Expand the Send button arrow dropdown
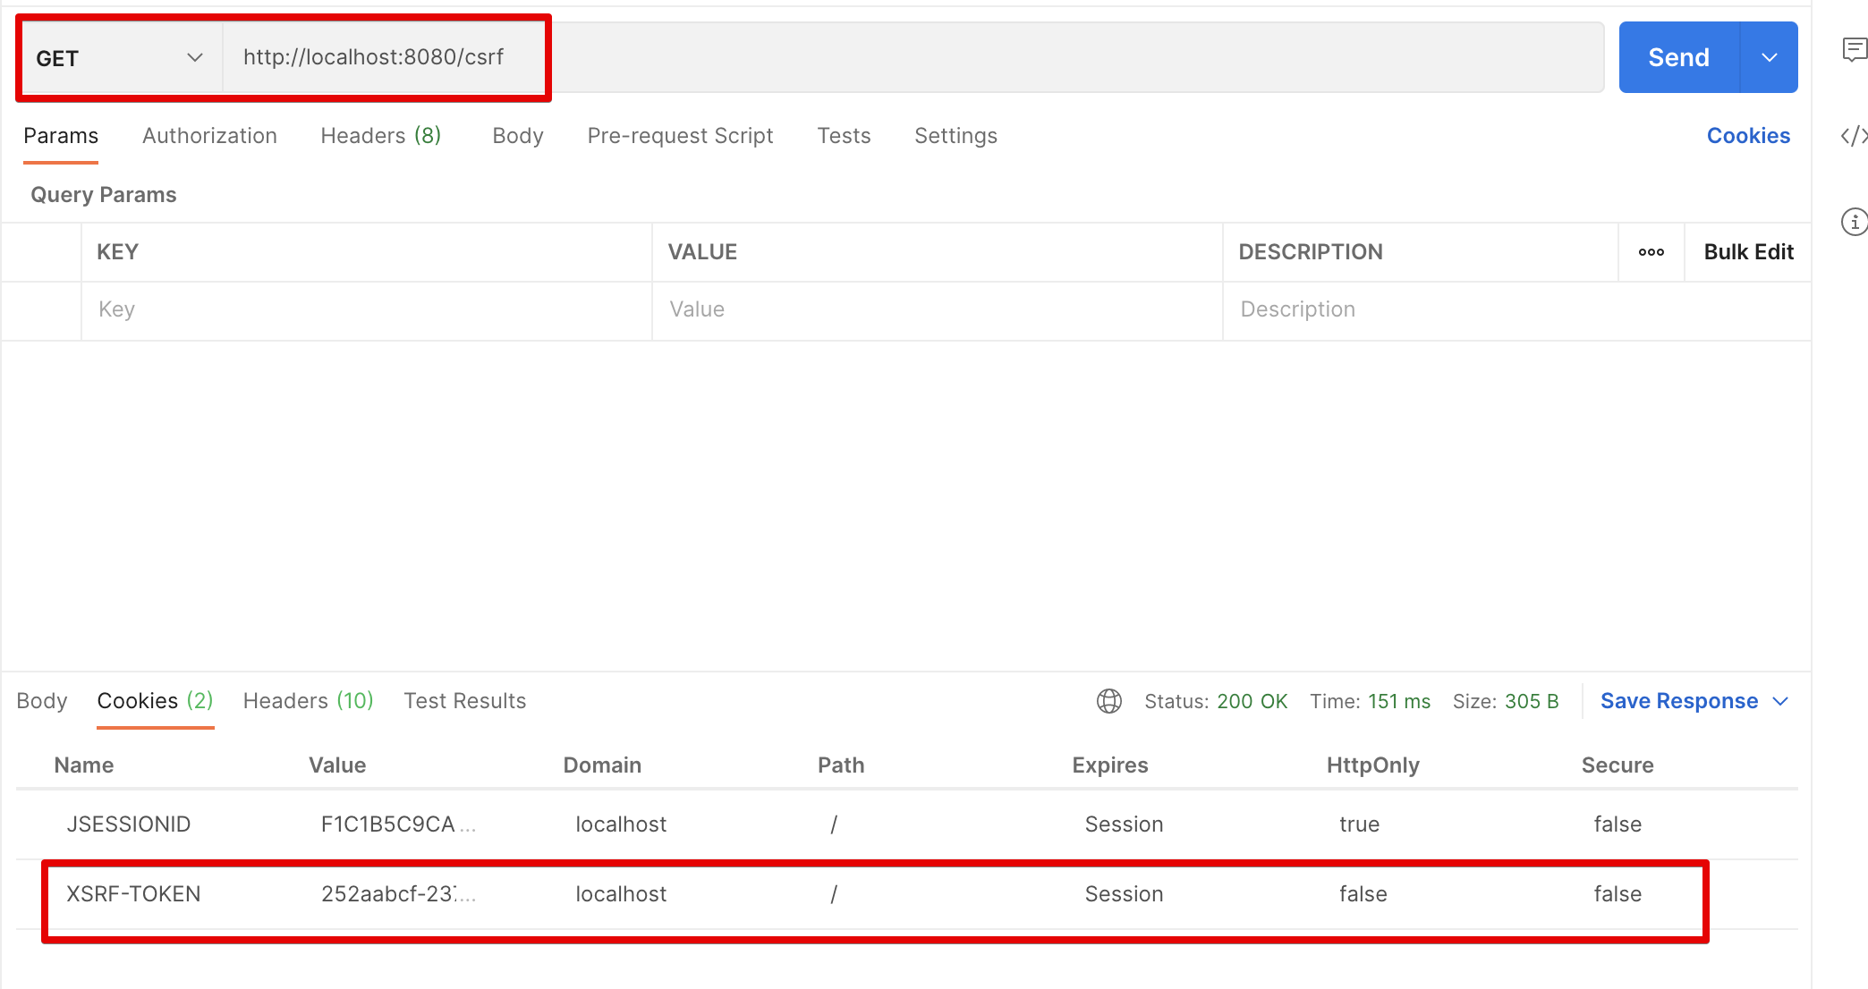 click(x=1769, y=57)
